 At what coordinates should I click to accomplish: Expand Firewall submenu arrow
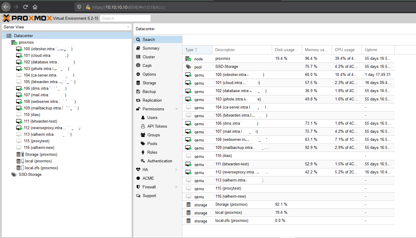(x=176, y=187)
